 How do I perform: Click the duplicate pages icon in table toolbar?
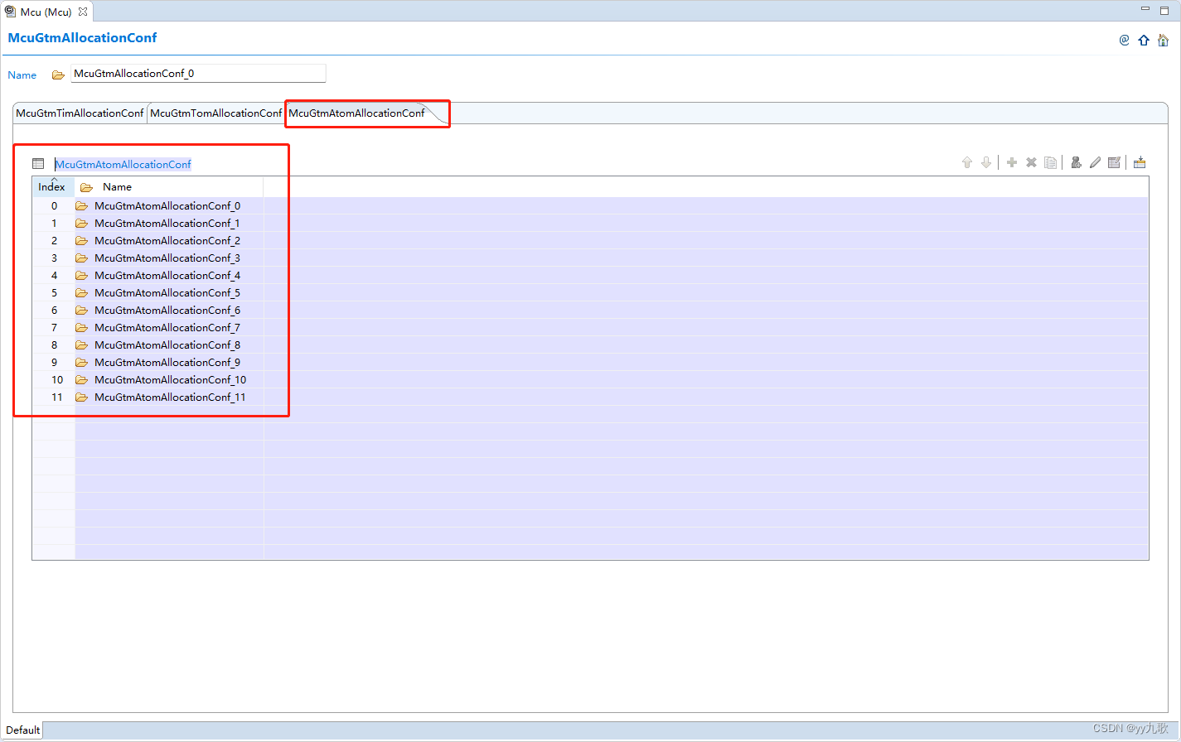tap(1050, 162)
